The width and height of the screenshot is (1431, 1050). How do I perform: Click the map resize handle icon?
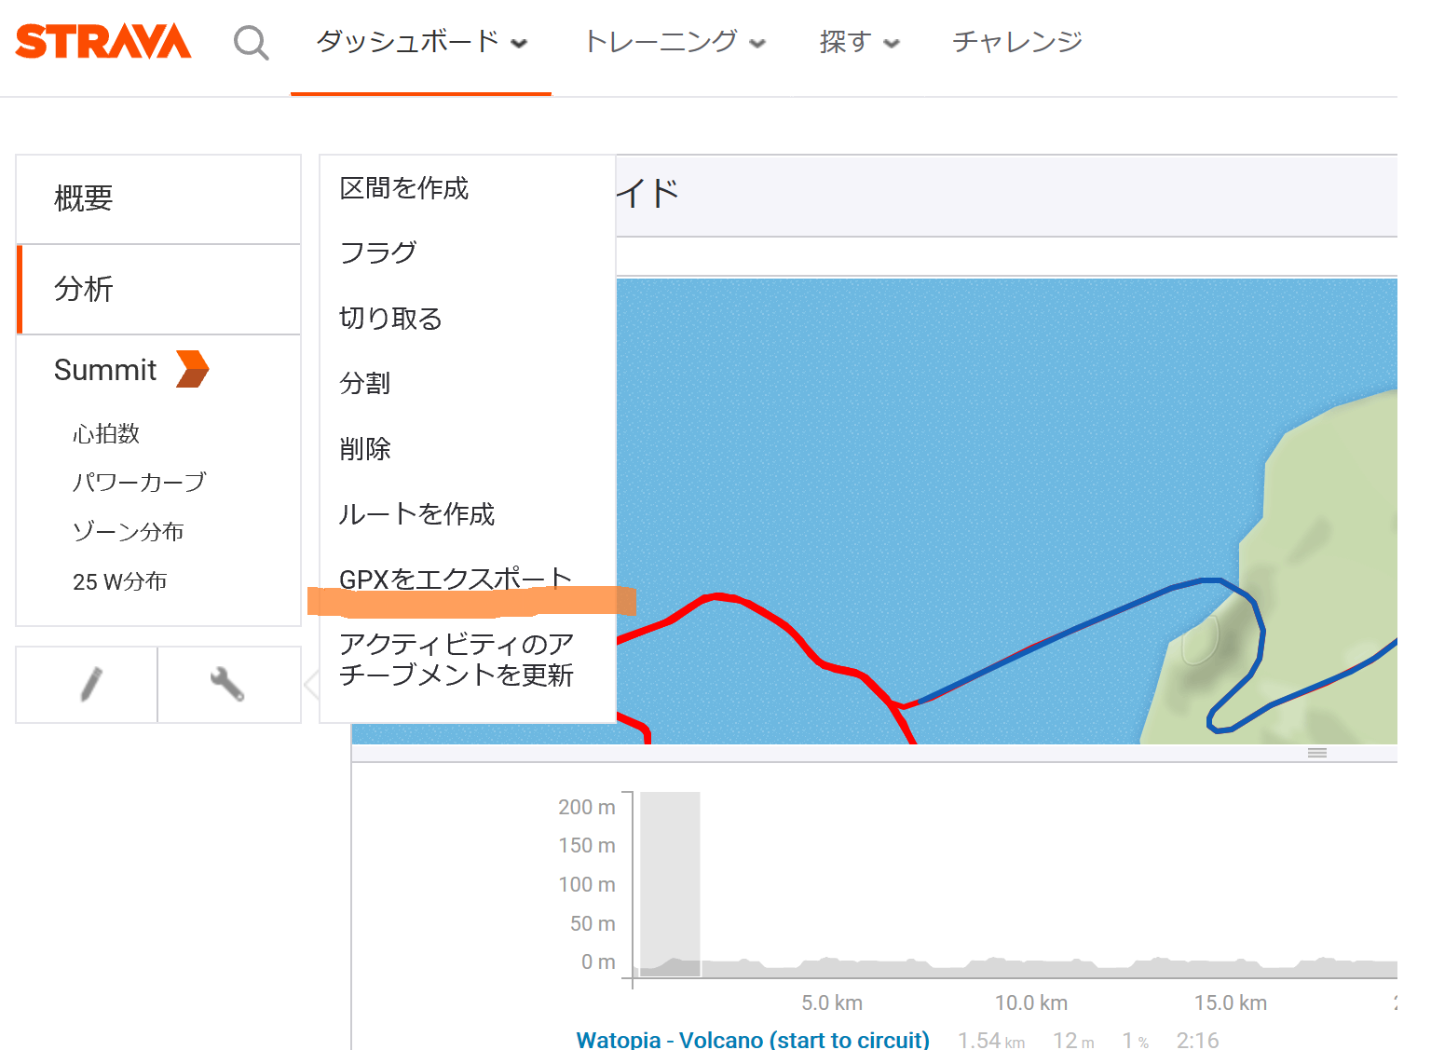click(x=1316, y=753)
